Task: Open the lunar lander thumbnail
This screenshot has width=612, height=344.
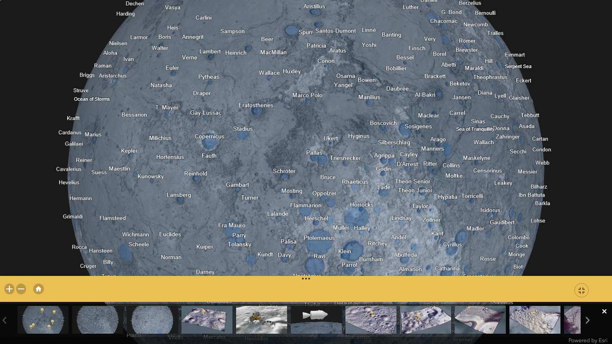Action: click(x=262, y=320)
